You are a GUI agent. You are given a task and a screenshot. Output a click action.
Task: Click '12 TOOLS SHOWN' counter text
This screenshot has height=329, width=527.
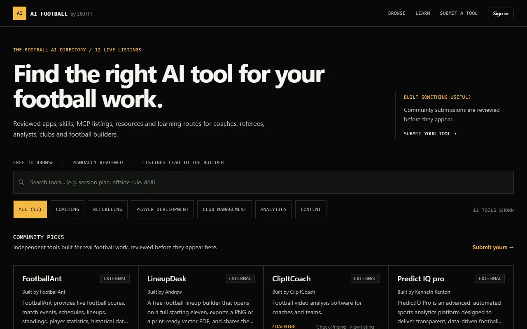pos(493,210)
